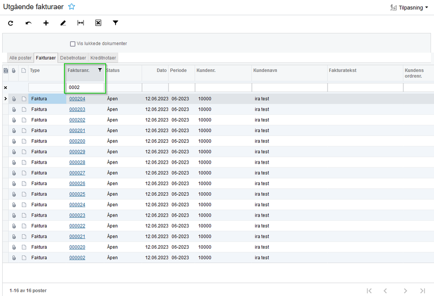
Task: Sort by the Status column header
Action: [x=123, y=73]
